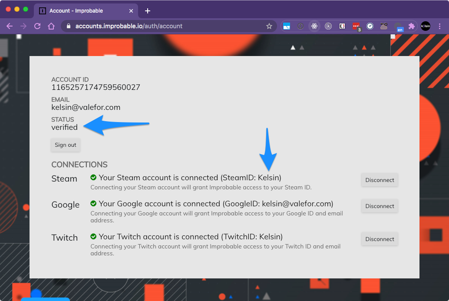449x301 pixels.
Task: Click the Google account is connected message
Action: pyautogui.click(x=216, y=204)
